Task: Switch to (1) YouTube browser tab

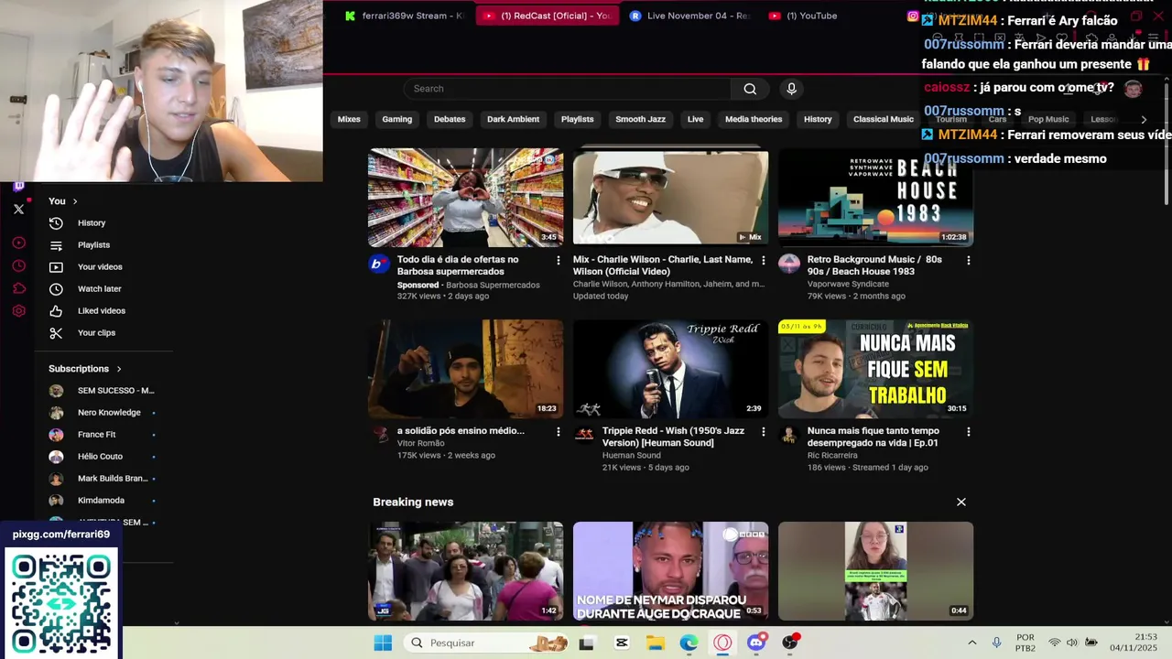Action: (803, 16)
